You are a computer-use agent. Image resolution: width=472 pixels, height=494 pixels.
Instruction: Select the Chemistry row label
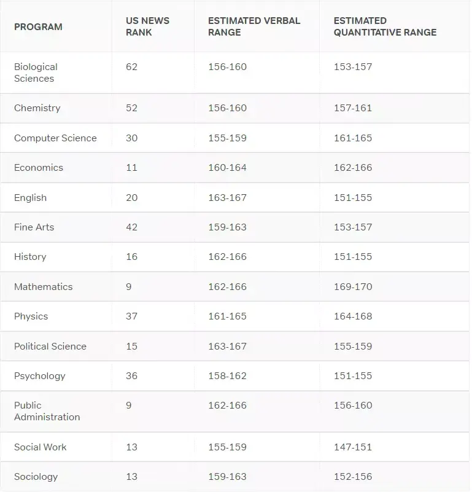pos(37,108)
